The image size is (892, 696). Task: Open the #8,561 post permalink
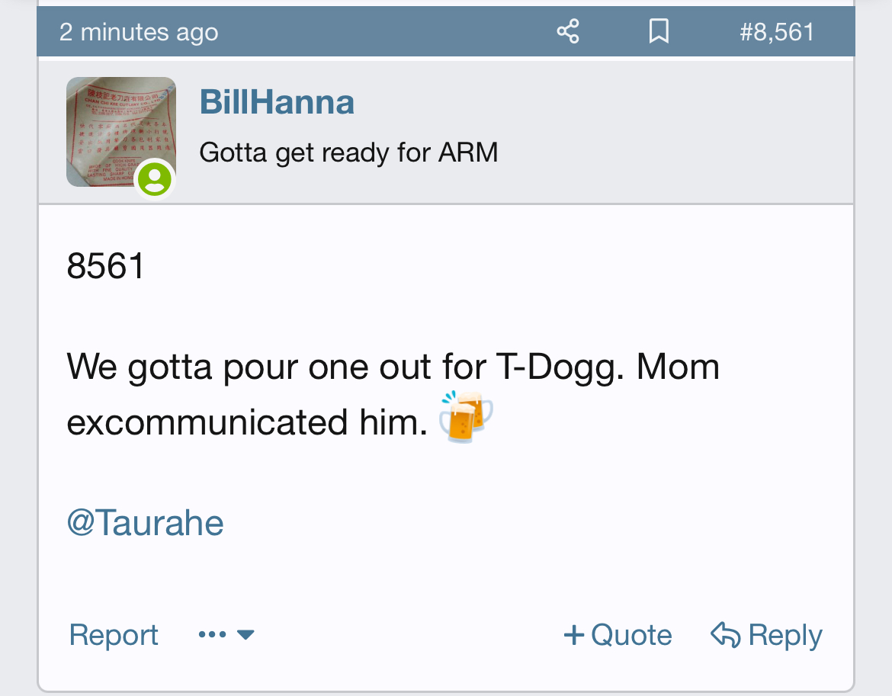coord(777,32)
